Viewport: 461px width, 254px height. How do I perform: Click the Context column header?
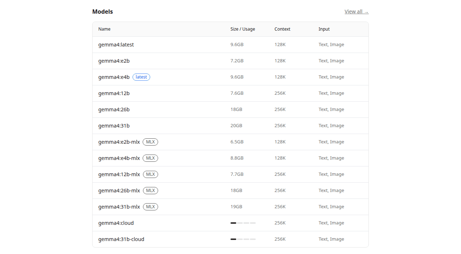282,29
